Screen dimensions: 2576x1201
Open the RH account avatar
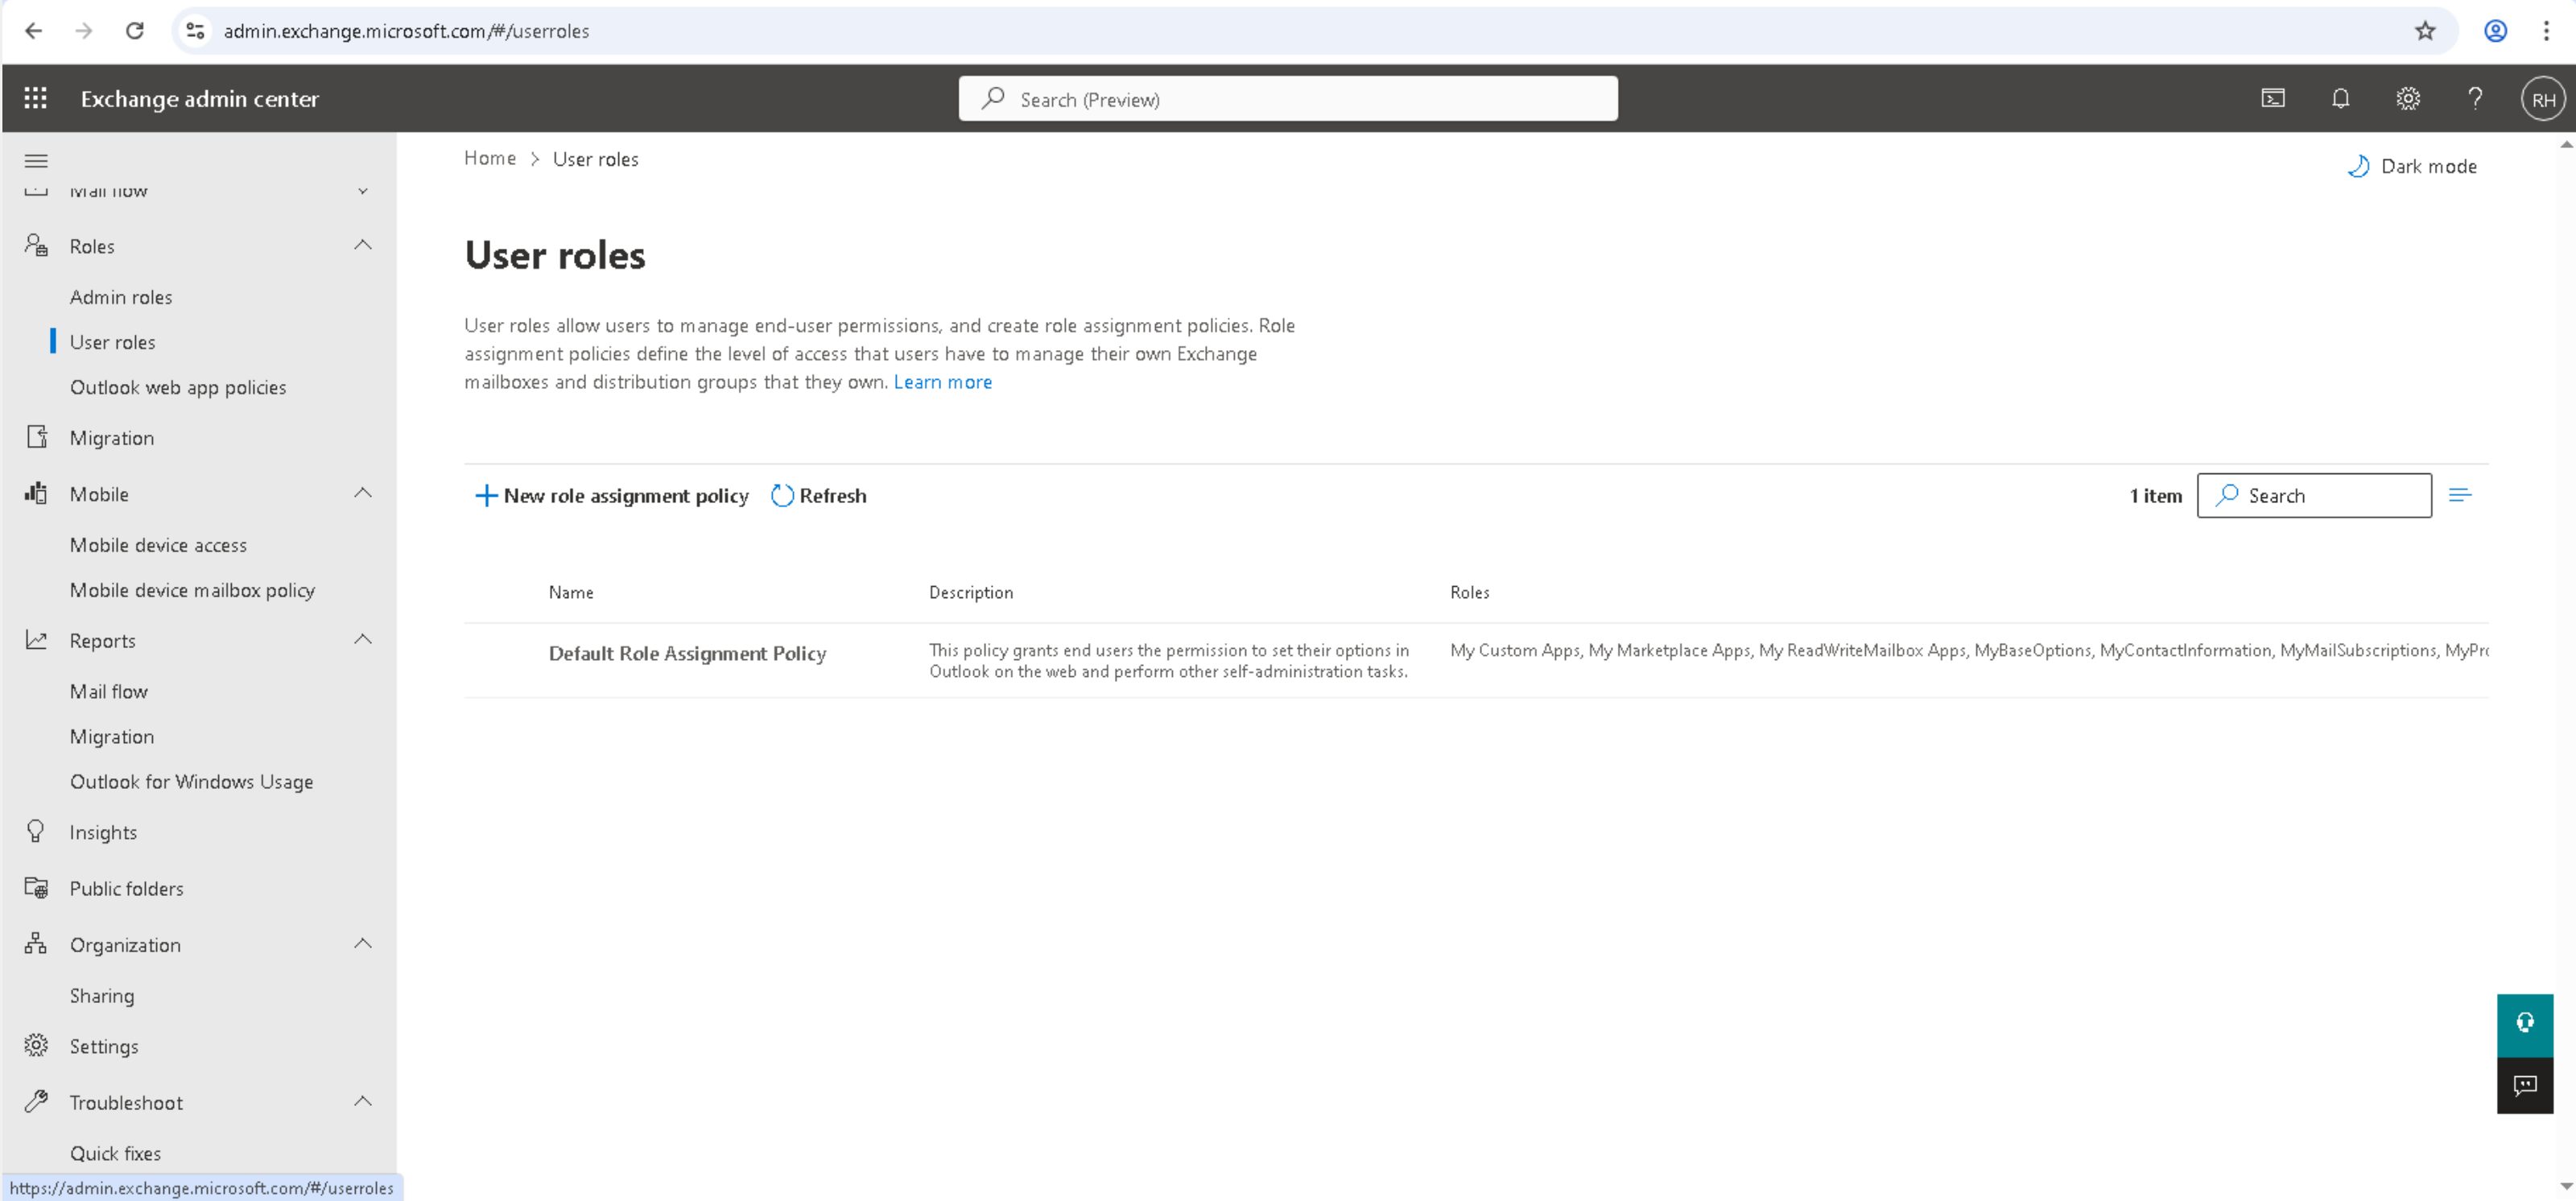point(2543,99)
